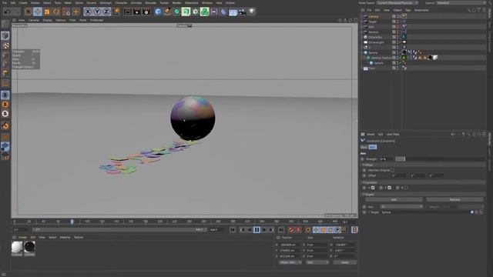493x277 pixels.
Task: Open the Layout dropdown
Action: click(461, 3)
